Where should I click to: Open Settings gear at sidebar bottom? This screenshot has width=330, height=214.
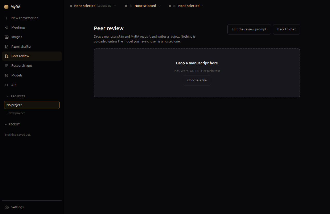coord(7,207)
